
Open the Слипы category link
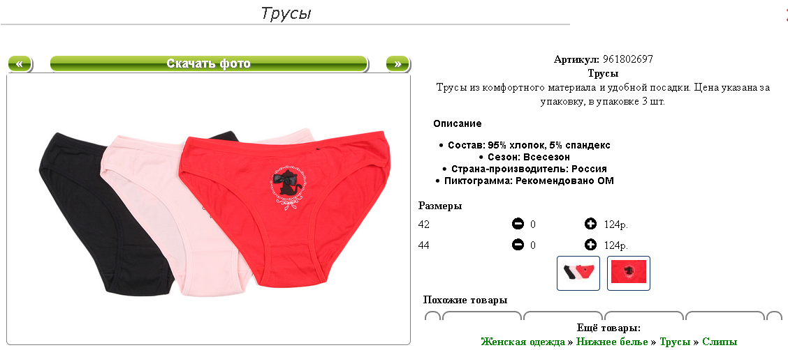720,342
